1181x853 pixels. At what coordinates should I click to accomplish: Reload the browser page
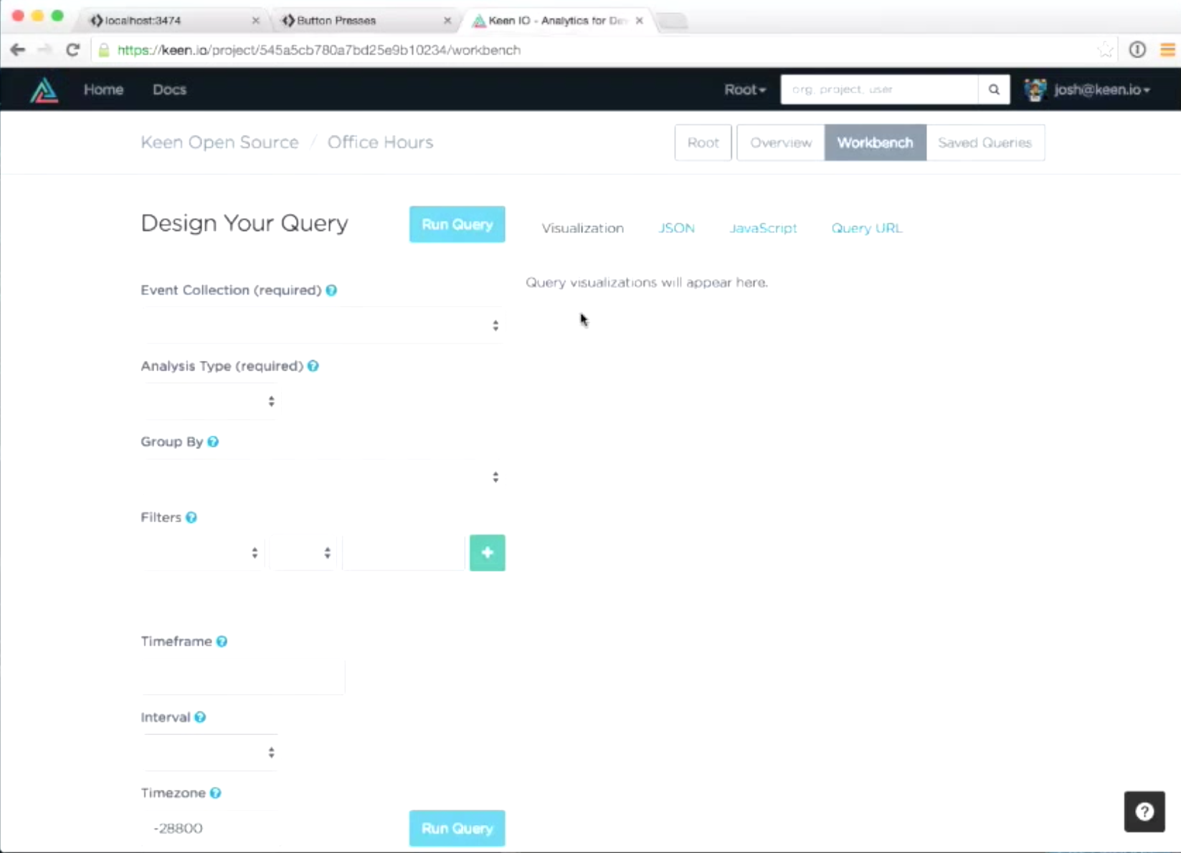pos(72,50)
